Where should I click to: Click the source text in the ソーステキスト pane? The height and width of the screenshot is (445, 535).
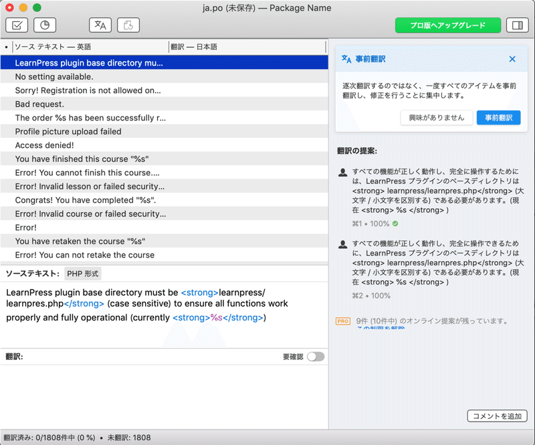tap(147, 305)
